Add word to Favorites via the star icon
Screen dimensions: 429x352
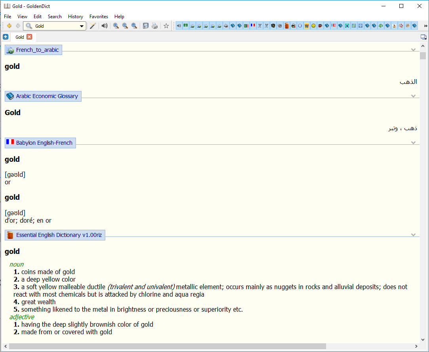click(166, 25)
